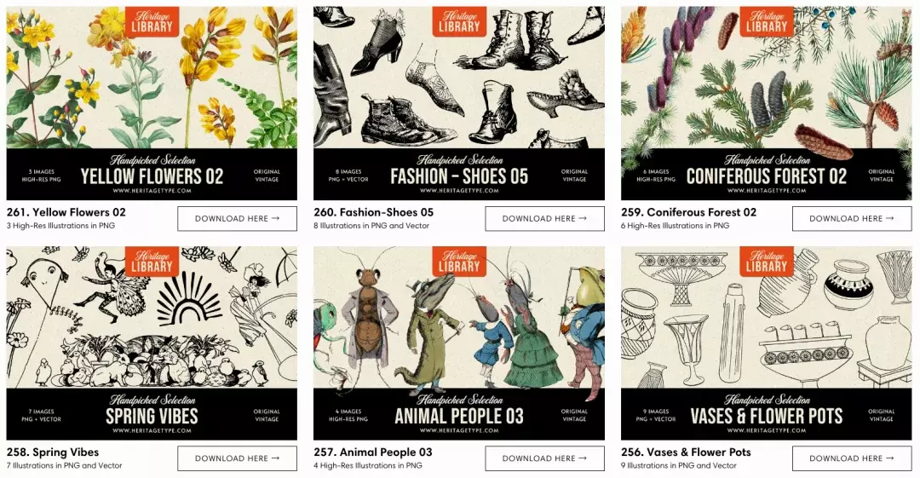Click '4 High-Res Illustrations in PNG' text
920x478 pixels.
368,466
